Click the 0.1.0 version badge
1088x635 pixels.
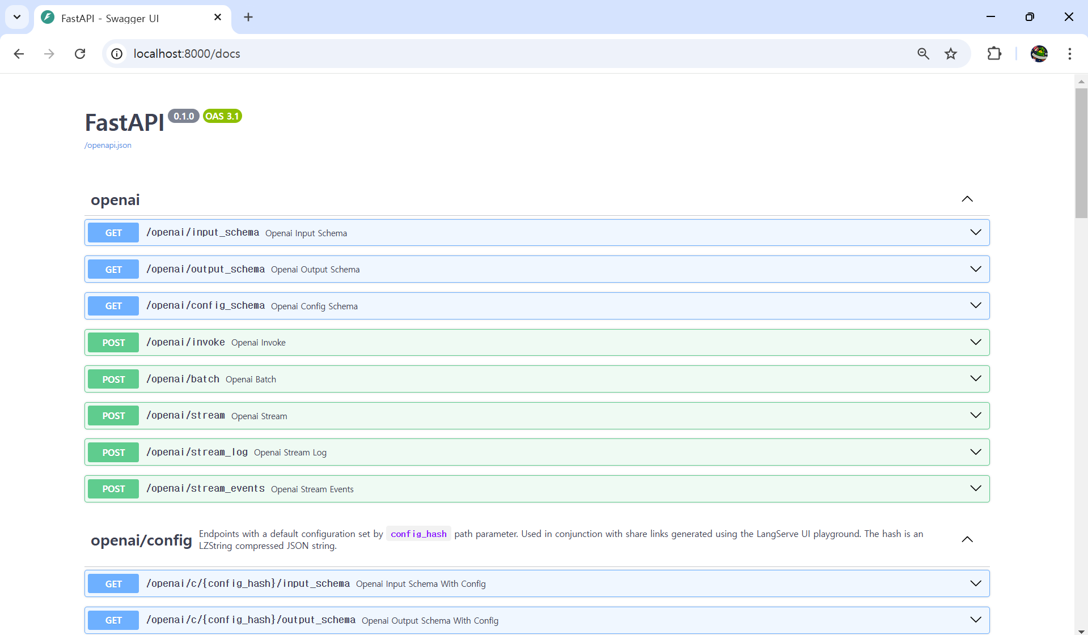pos(184,116)
